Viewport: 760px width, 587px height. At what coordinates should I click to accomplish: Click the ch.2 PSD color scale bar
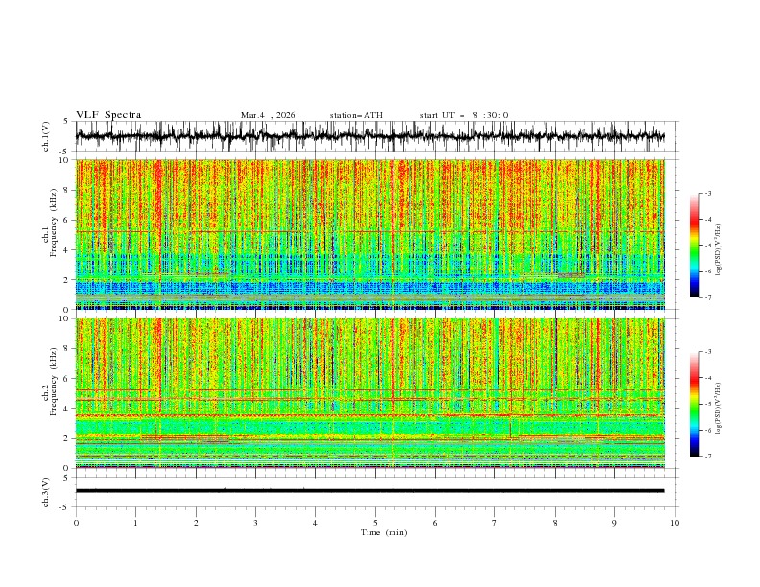[694, 404]
